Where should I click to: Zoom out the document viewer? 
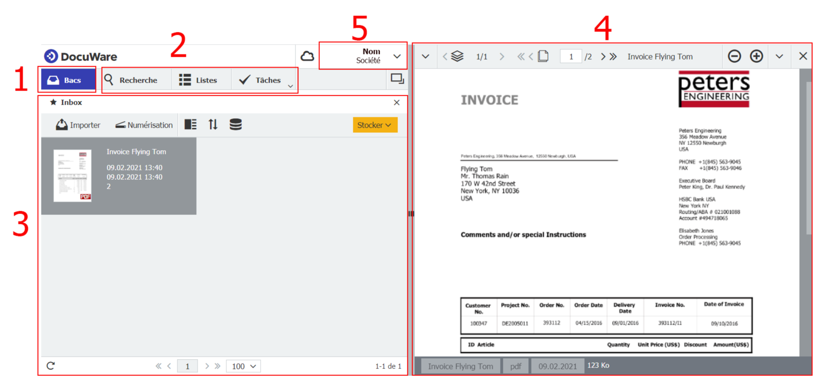click(x=734, y=56)
